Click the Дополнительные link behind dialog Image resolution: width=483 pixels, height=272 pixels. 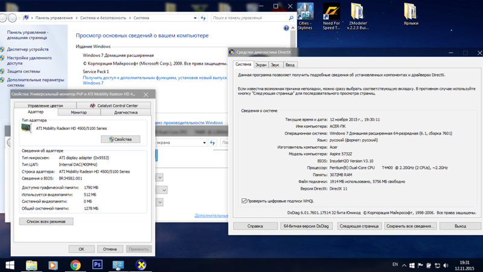(x=211, y=216)
